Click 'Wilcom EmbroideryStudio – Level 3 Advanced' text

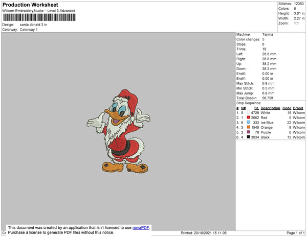point(39,11)
